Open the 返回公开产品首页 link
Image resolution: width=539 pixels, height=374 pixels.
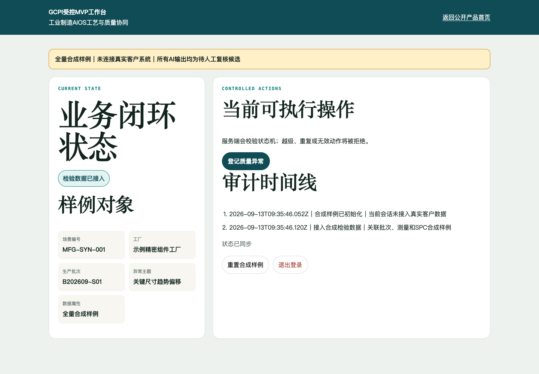click(466, 17)
